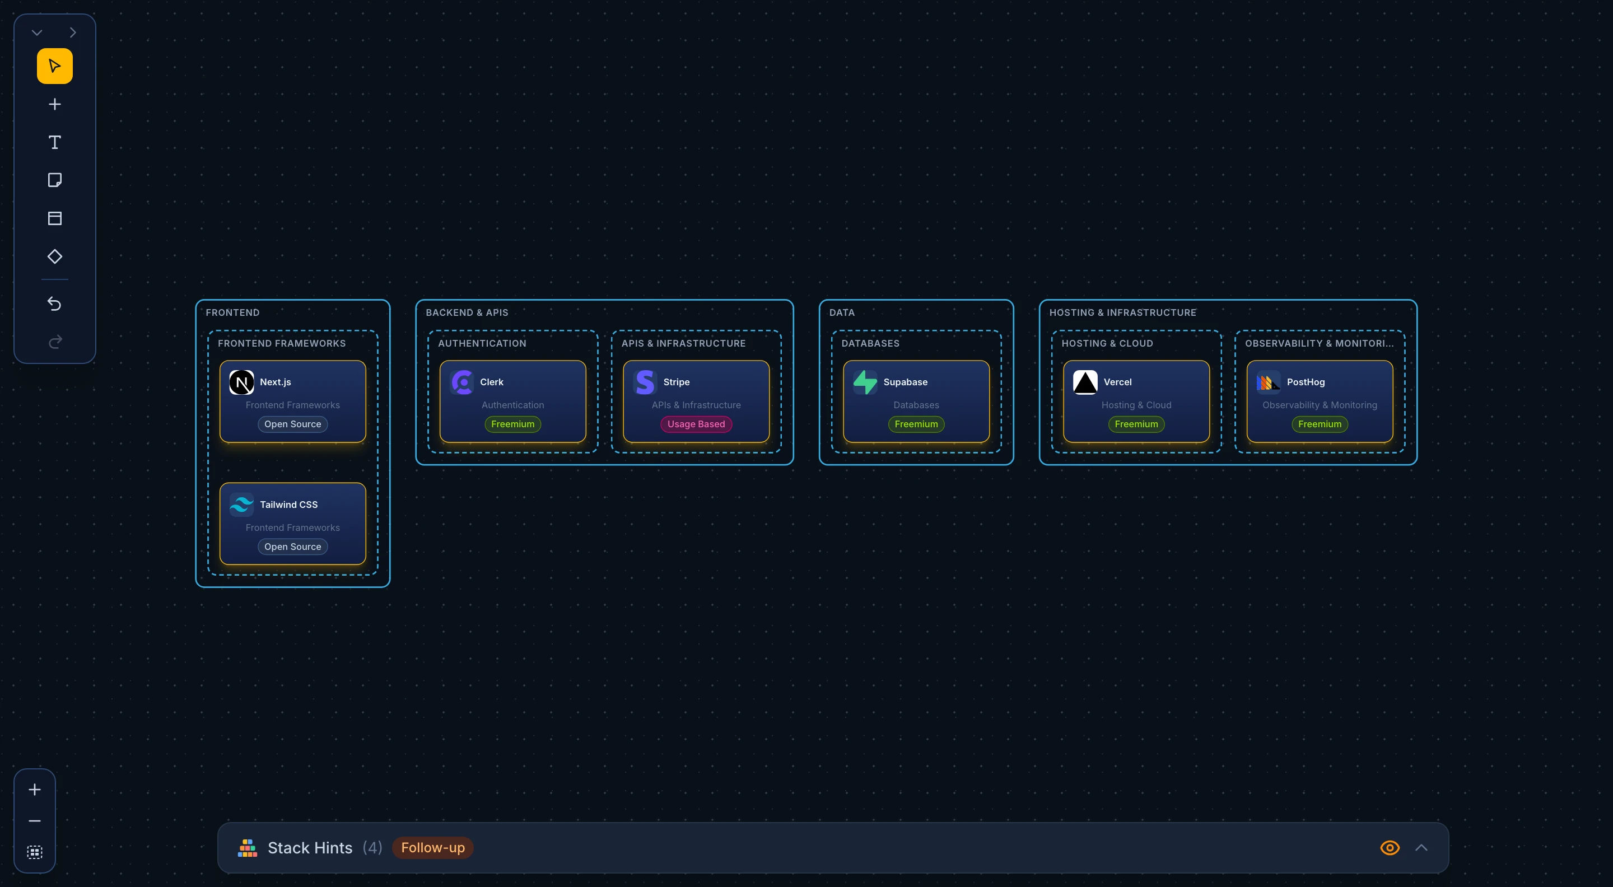This screenshot has width=1613, height=887.
Task: Select the DATA group label
Action: click(x=842, y=312)
